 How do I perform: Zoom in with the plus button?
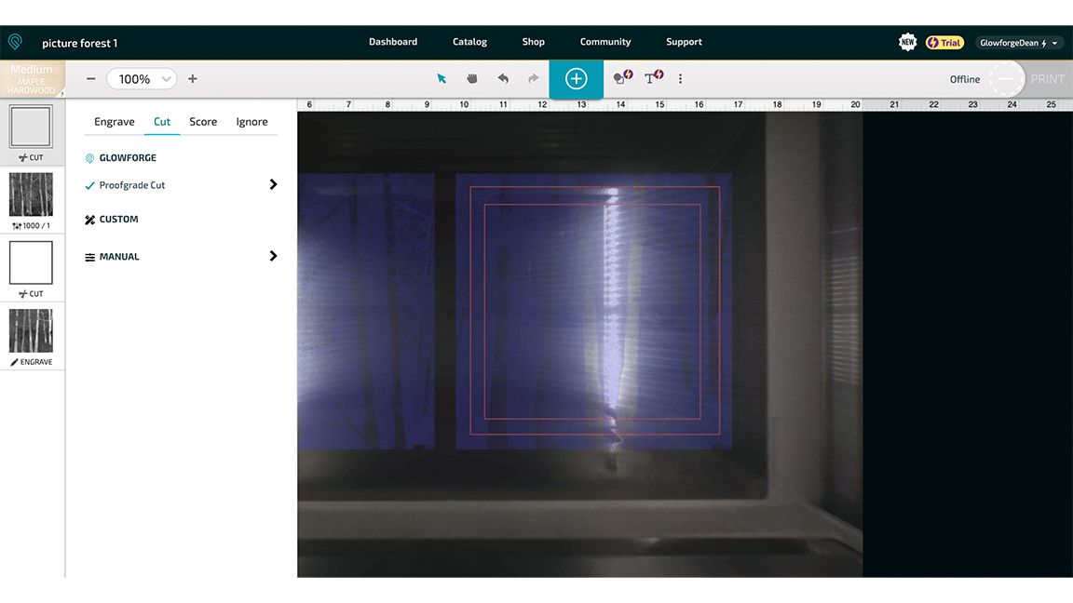(x=192, y=78)
